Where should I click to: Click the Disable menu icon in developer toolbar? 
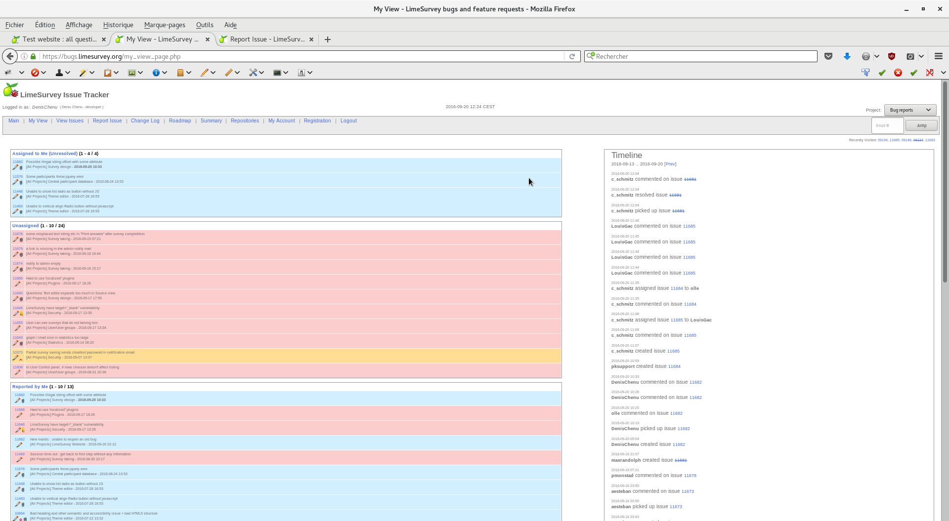(35, 73)
